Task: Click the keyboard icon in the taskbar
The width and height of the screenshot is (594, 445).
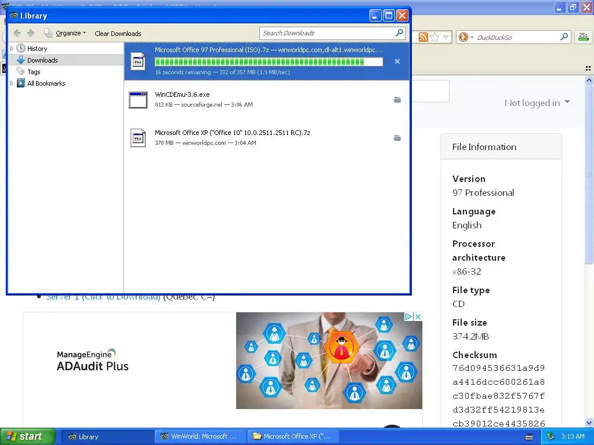Action: [529, 437]
